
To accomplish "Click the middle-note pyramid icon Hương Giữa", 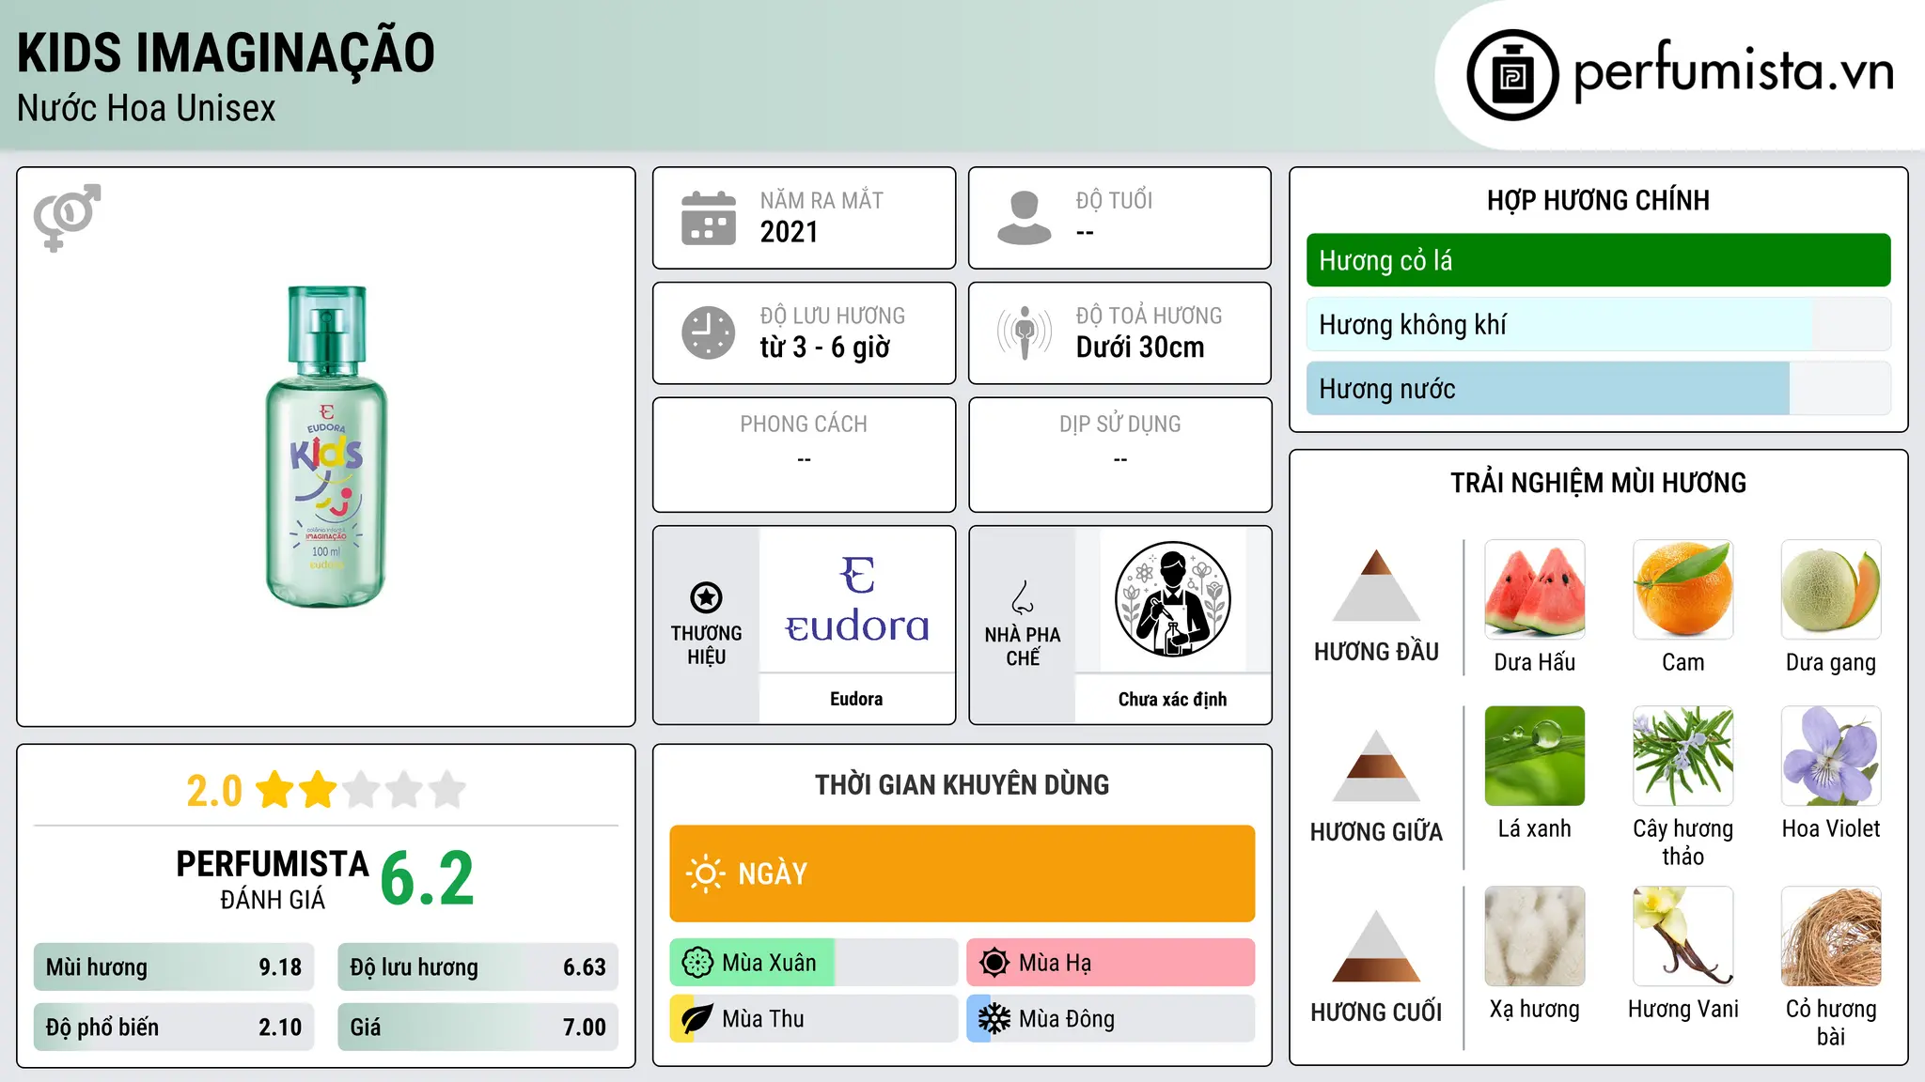I will 1376,765.
